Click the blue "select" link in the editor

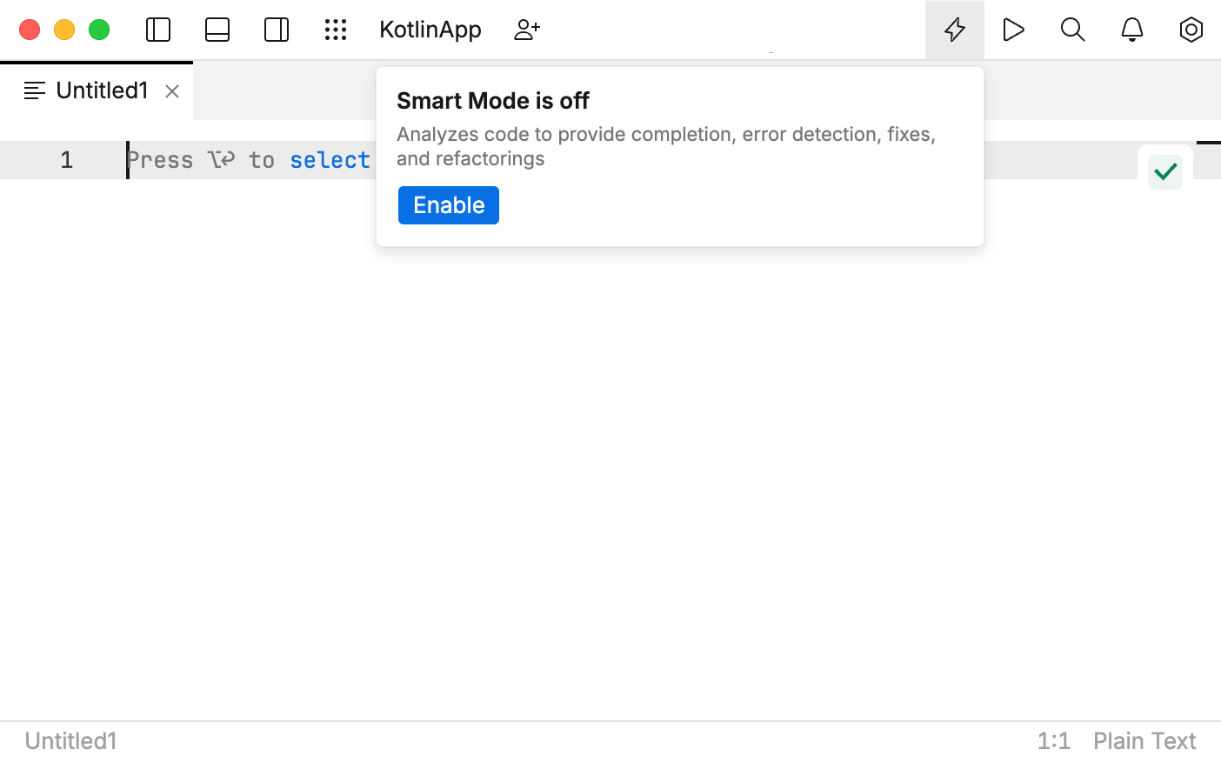click(330, 160)
